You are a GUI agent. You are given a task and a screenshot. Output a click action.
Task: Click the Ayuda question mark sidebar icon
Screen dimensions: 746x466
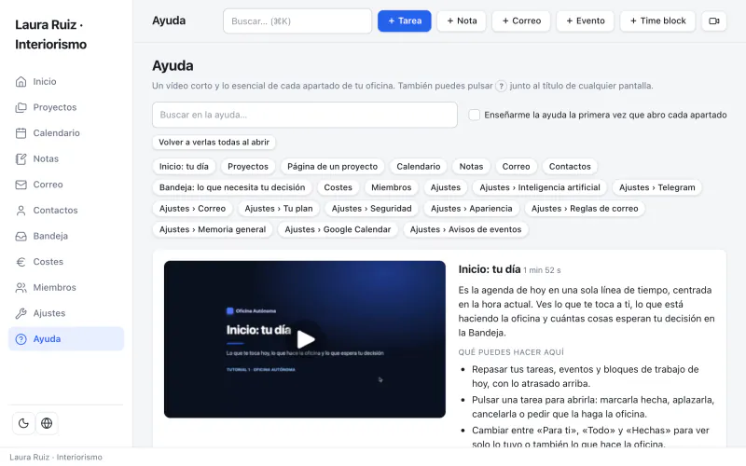point(21,339)
